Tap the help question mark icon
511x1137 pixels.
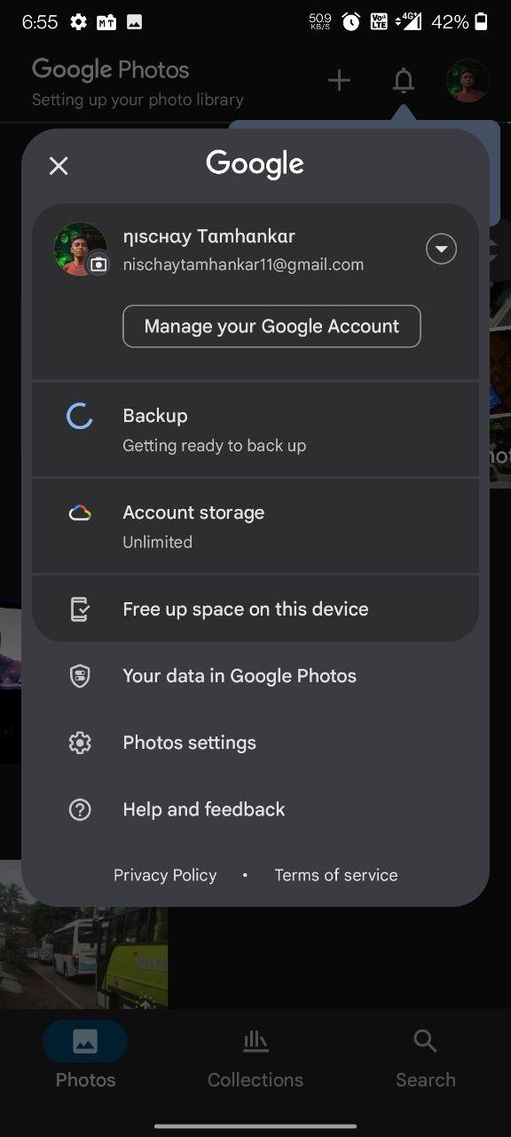click(x=80, y=809)
